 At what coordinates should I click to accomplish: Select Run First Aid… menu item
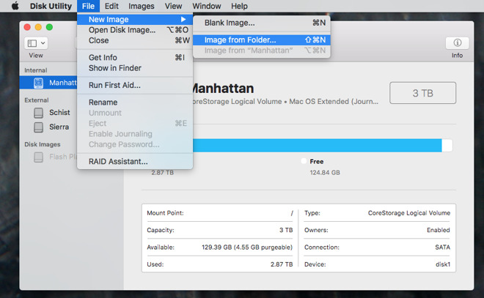pos(135,85)
